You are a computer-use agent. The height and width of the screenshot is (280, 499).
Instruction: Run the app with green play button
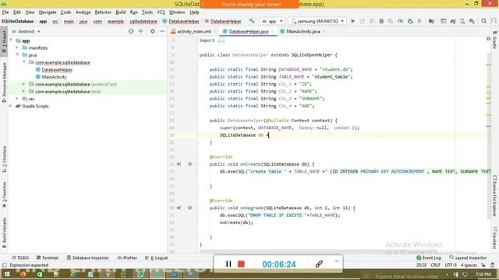pos(352,21)
